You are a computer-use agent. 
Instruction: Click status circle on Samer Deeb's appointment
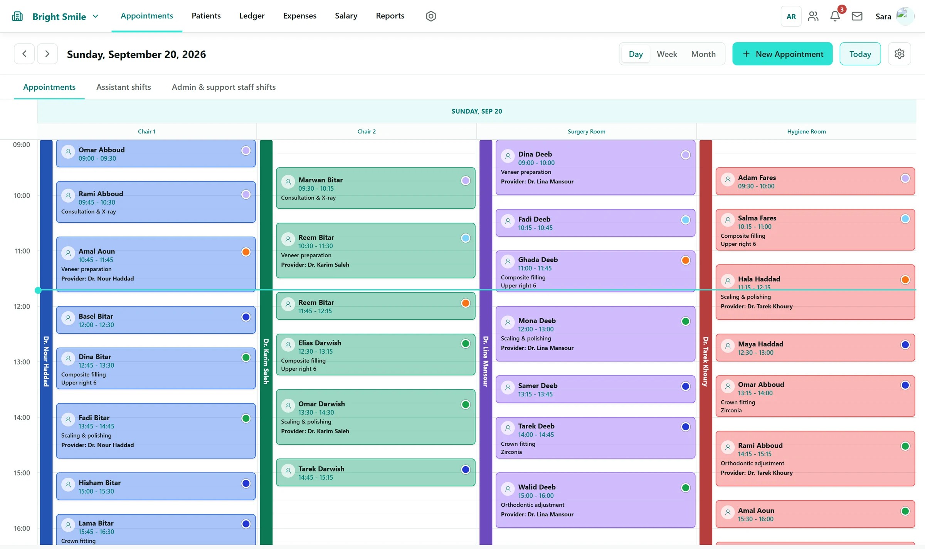(x=685, y=386)
